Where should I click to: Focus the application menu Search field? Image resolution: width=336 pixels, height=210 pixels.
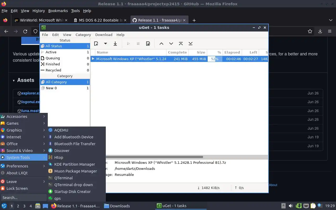click(x=24, y=198)
